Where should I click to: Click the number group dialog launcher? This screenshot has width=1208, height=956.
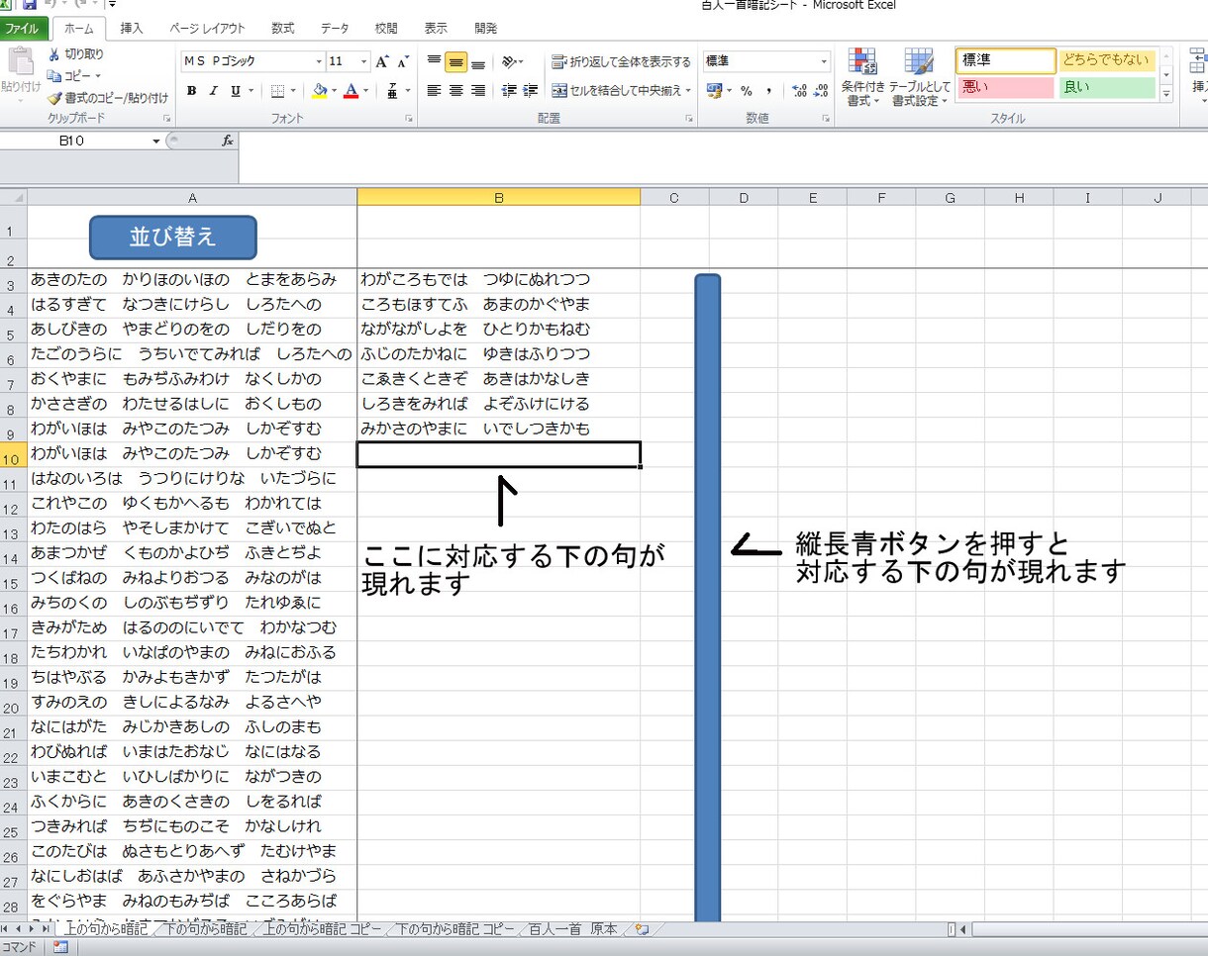point(827,119)
